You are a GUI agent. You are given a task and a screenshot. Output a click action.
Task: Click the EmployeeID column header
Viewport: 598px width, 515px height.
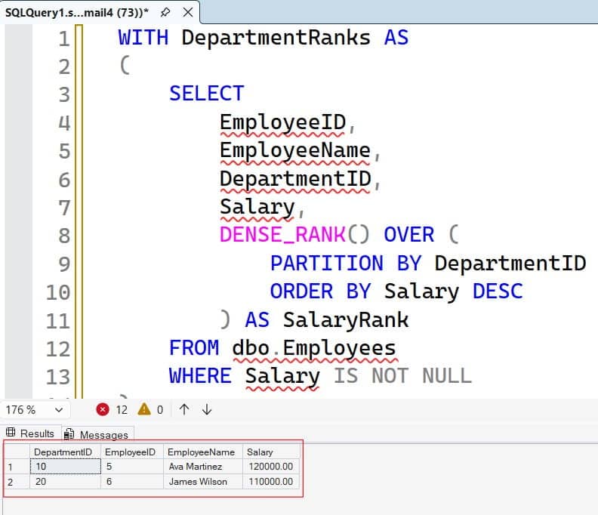[x=131, y=452]
